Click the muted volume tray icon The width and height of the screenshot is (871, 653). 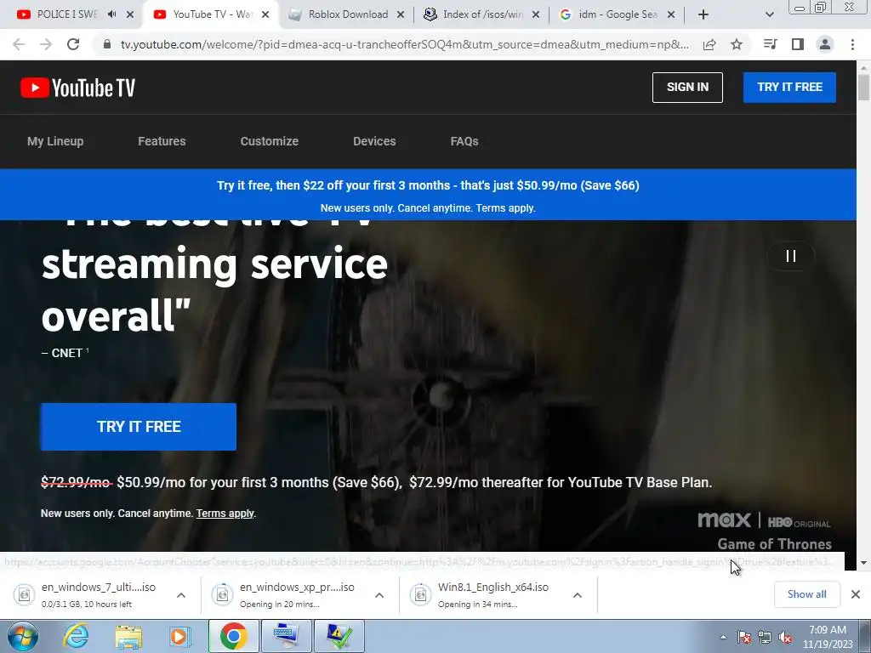coord(785,638)
